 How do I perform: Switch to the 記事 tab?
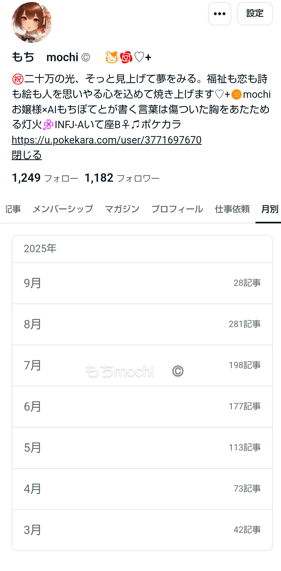tap(13, 209)
